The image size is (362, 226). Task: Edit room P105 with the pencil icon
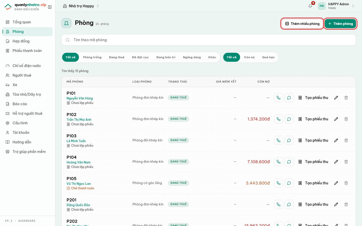pos(336,183)
